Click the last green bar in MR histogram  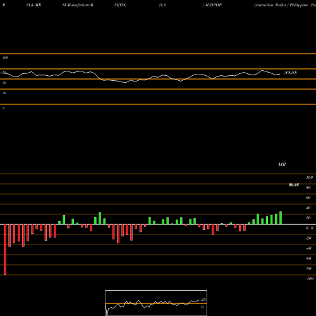click(281, 218)
